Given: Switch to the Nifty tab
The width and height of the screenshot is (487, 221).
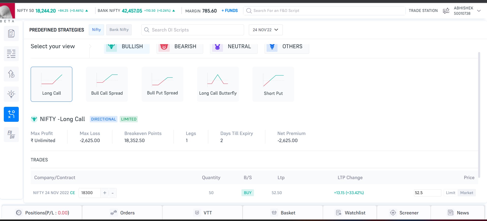Looking at the screenshot, I should 96,30.
